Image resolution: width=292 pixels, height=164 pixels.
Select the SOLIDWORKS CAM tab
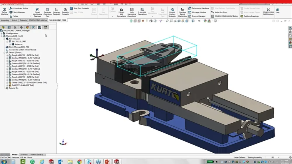[57, 20]
